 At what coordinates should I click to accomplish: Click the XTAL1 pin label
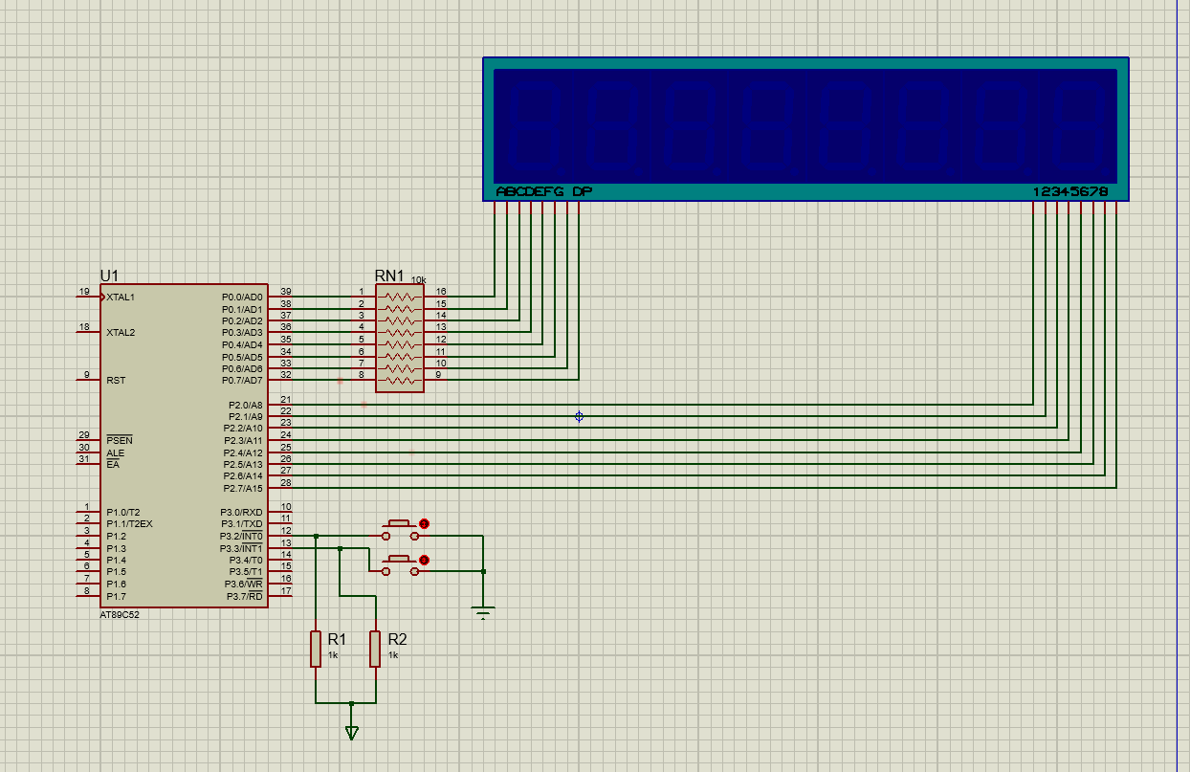(x=121, y=298)
